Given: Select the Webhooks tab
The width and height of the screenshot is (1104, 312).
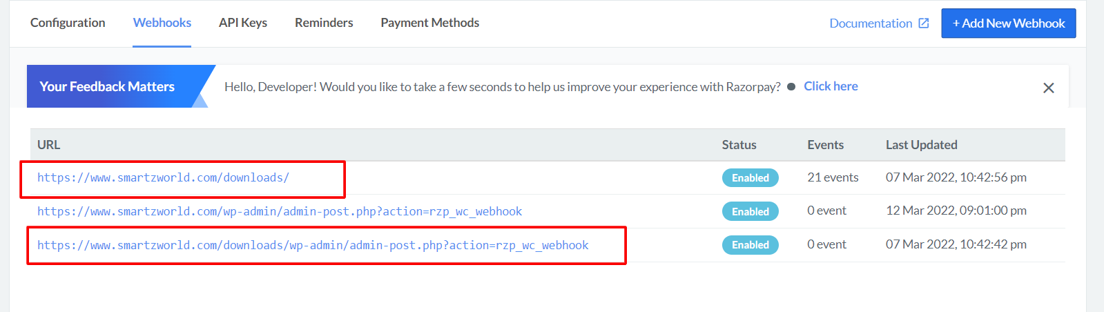Looking at the screenshot, I should point(162,23).
